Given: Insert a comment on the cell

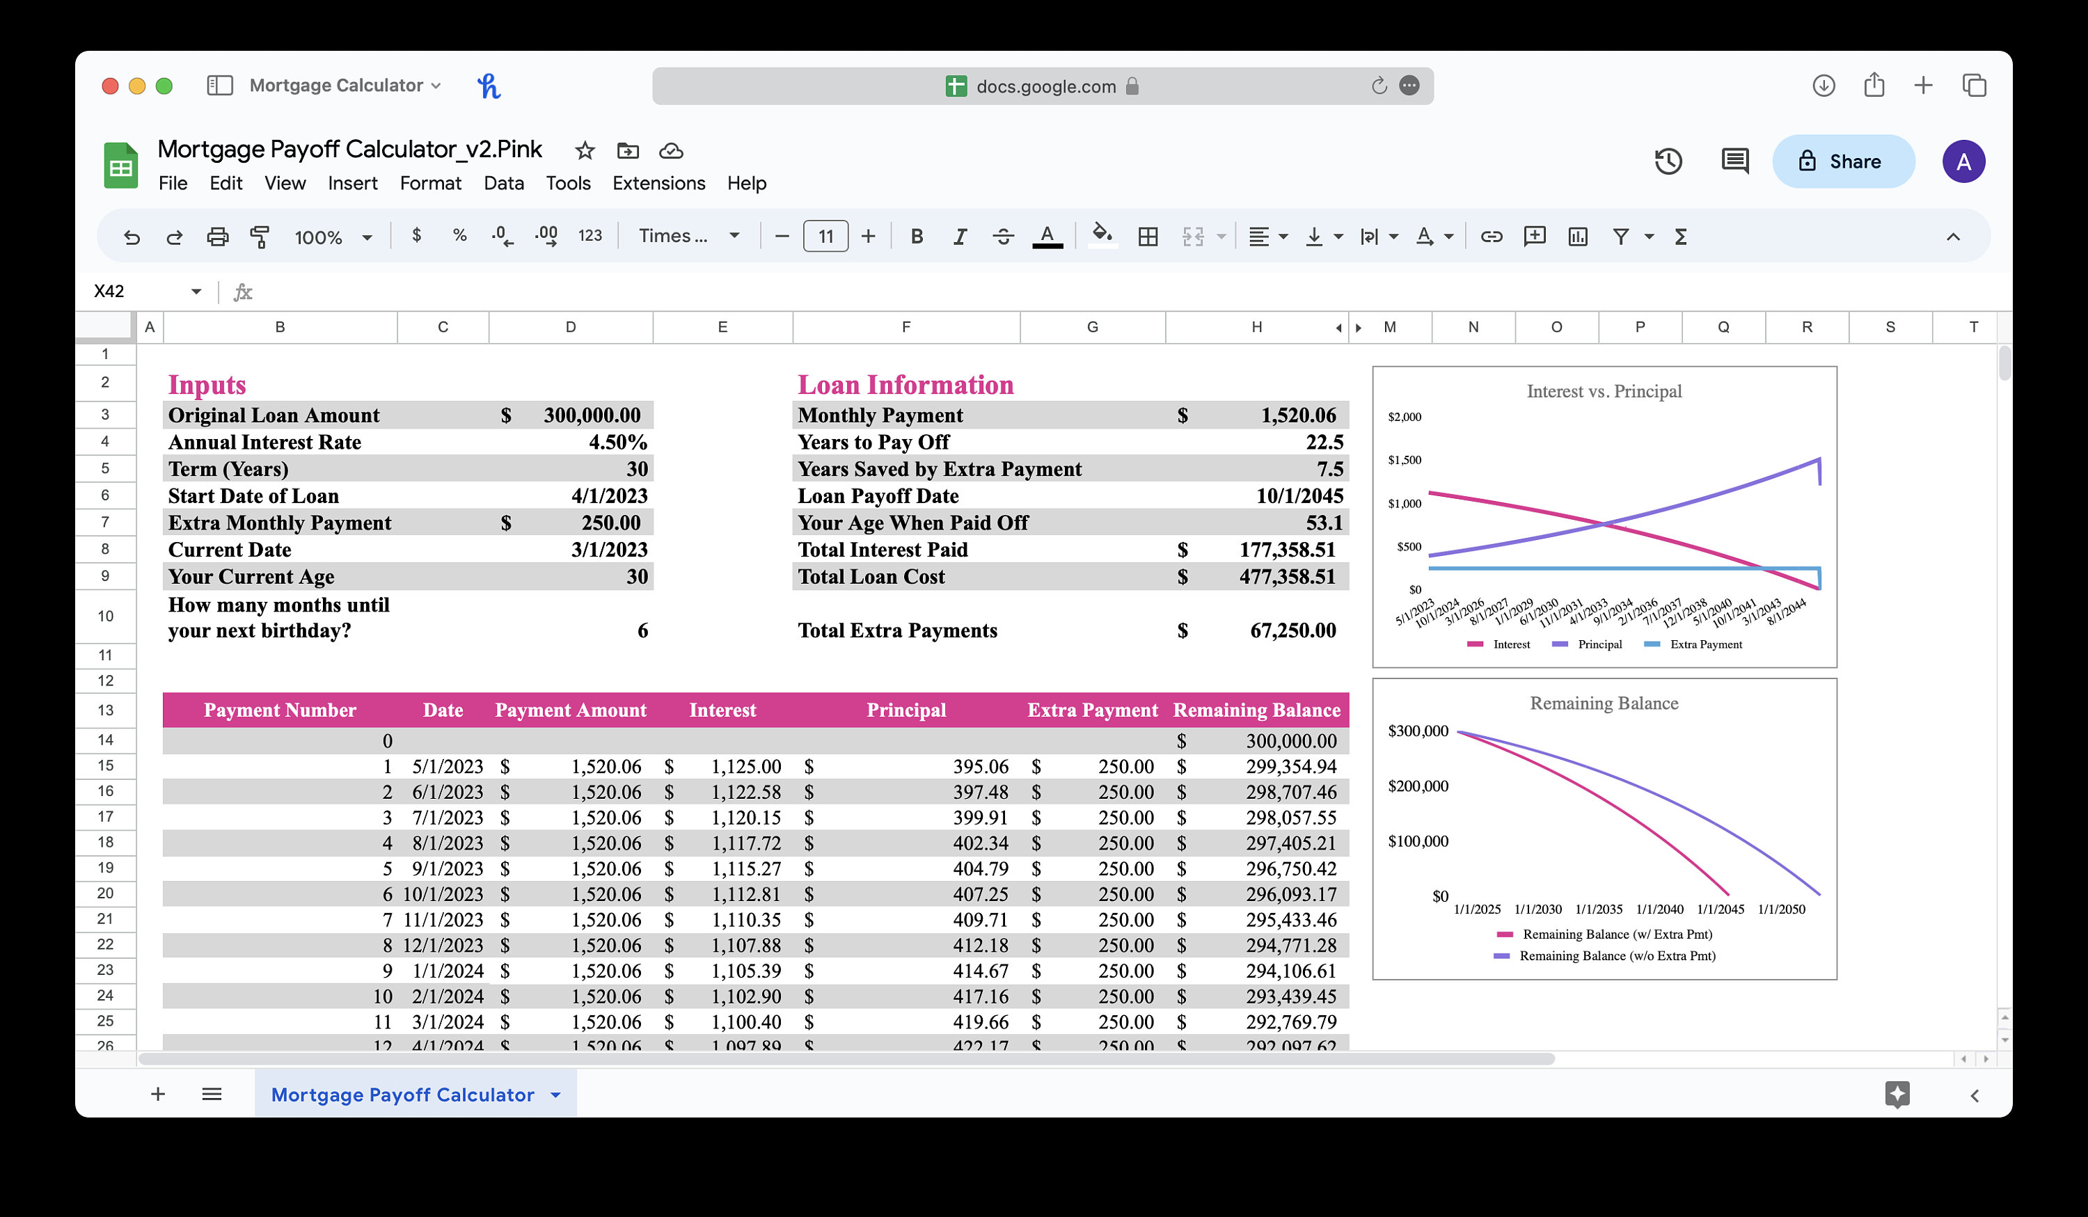Looking at the screenshot, I should (x=1535, y=236).
